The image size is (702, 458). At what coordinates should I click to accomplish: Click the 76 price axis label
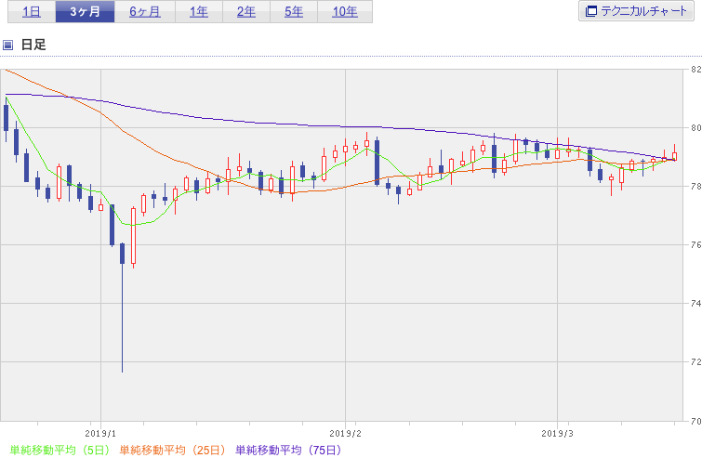tap(695, 244)
